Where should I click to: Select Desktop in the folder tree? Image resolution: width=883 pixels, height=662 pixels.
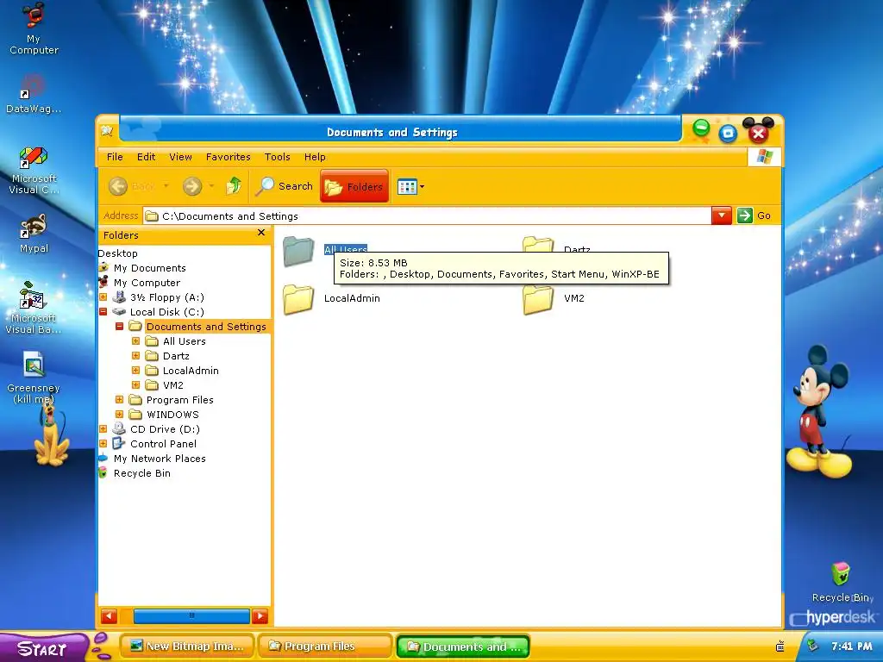(x=117, y=253)
